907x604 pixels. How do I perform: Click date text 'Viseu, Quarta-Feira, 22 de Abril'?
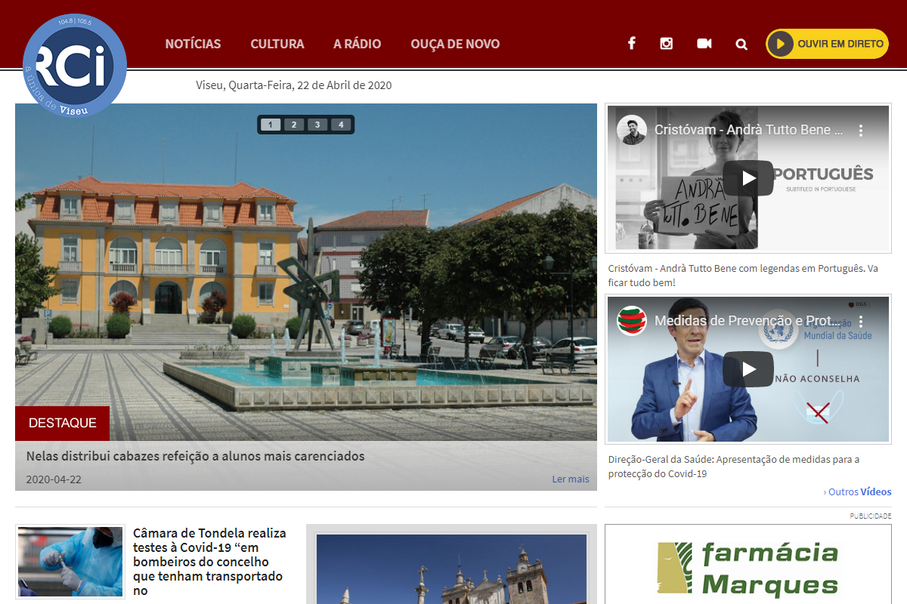click(x=294, y=85)
